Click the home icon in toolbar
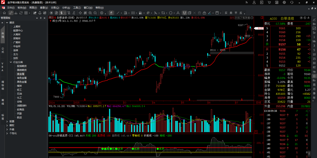 click(4, 13)
